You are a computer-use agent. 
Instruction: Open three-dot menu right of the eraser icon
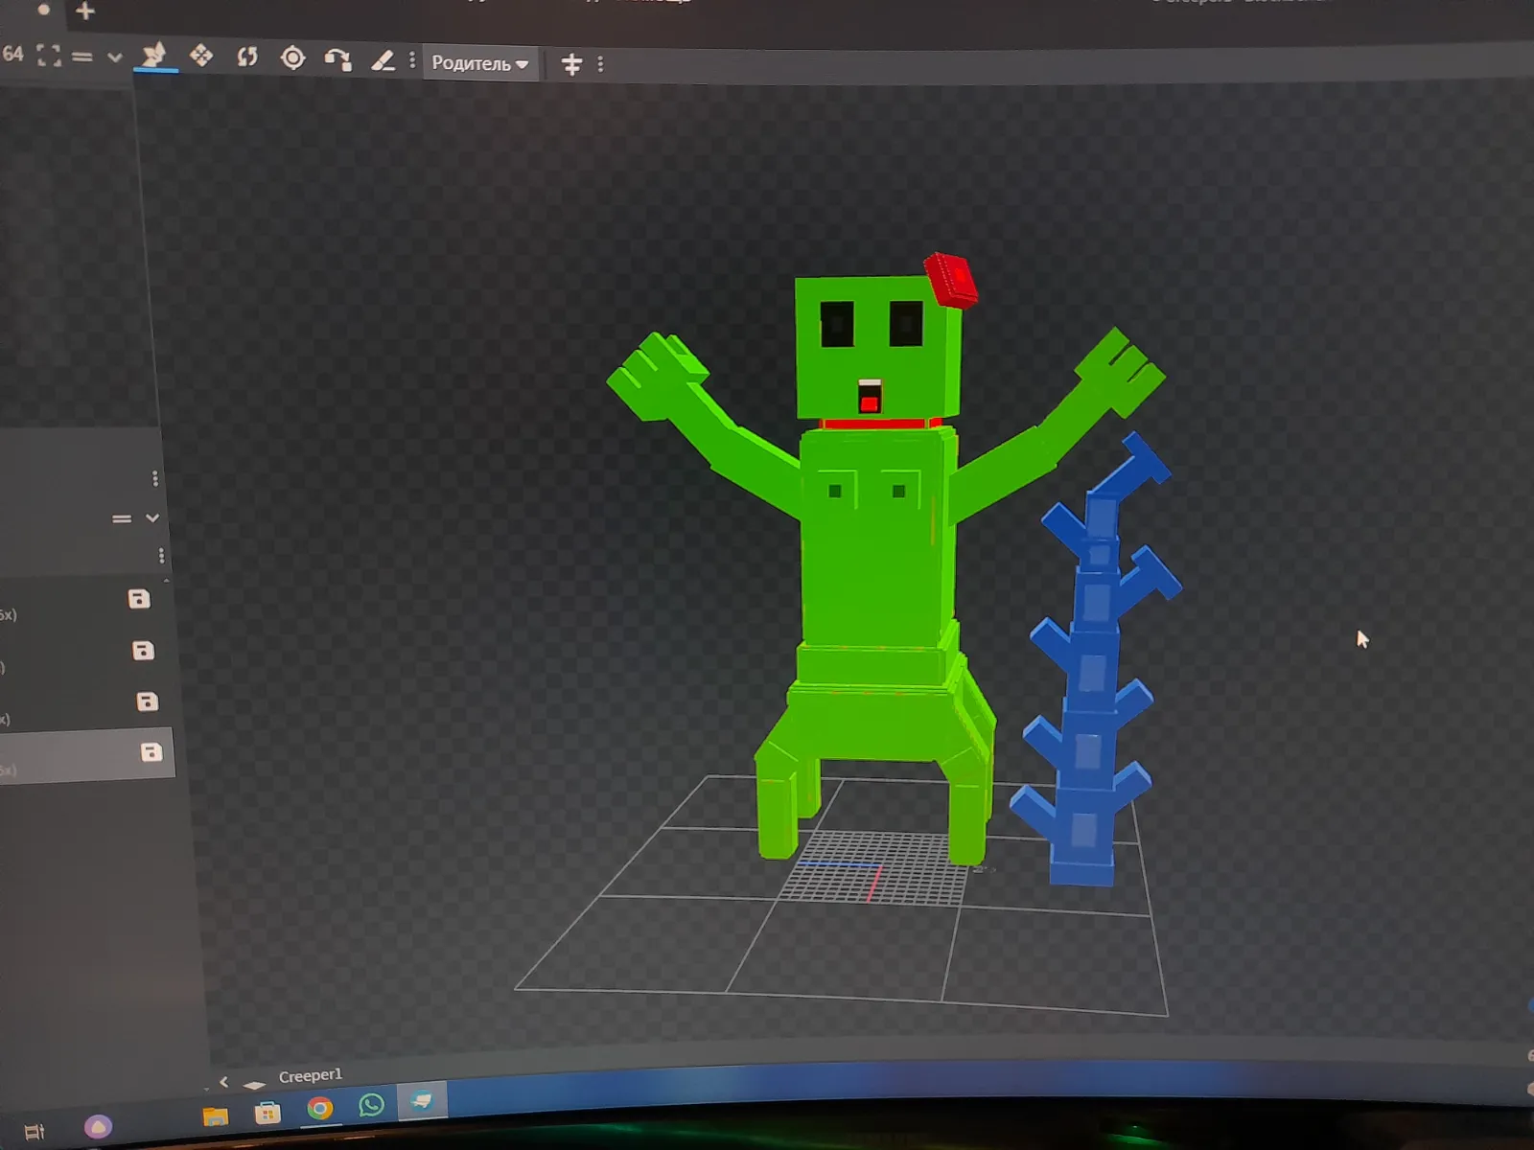tap(412, 60)
